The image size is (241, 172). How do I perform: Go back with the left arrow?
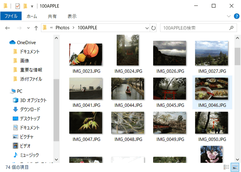pyautogui.click(x=7, y=28)
